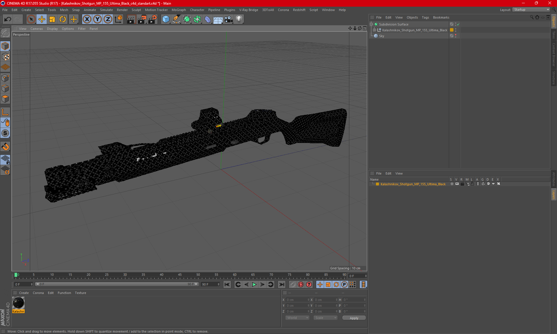Switch to Model mode in left palette
557x334 pixels.
(x=5, y=46)
